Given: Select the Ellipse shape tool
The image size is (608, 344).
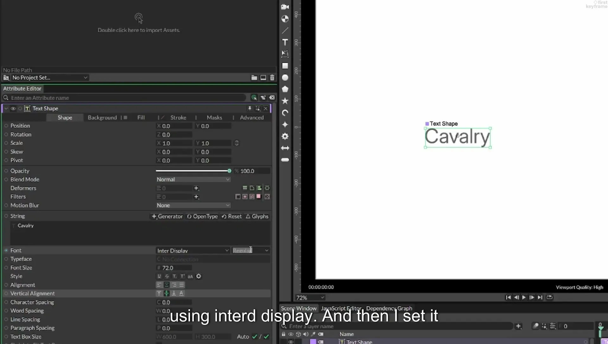Looking at the screenshot, I should (x=285, y=77).
